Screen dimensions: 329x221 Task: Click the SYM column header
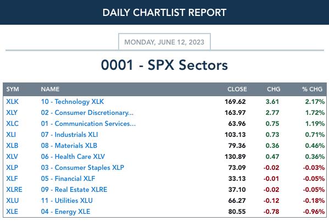coord(13,89)
